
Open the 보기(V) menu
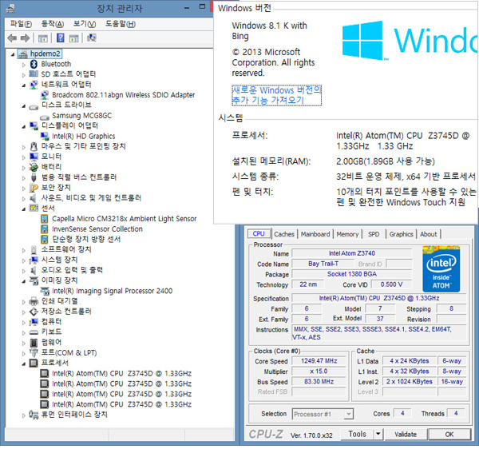tap(85, 24)
